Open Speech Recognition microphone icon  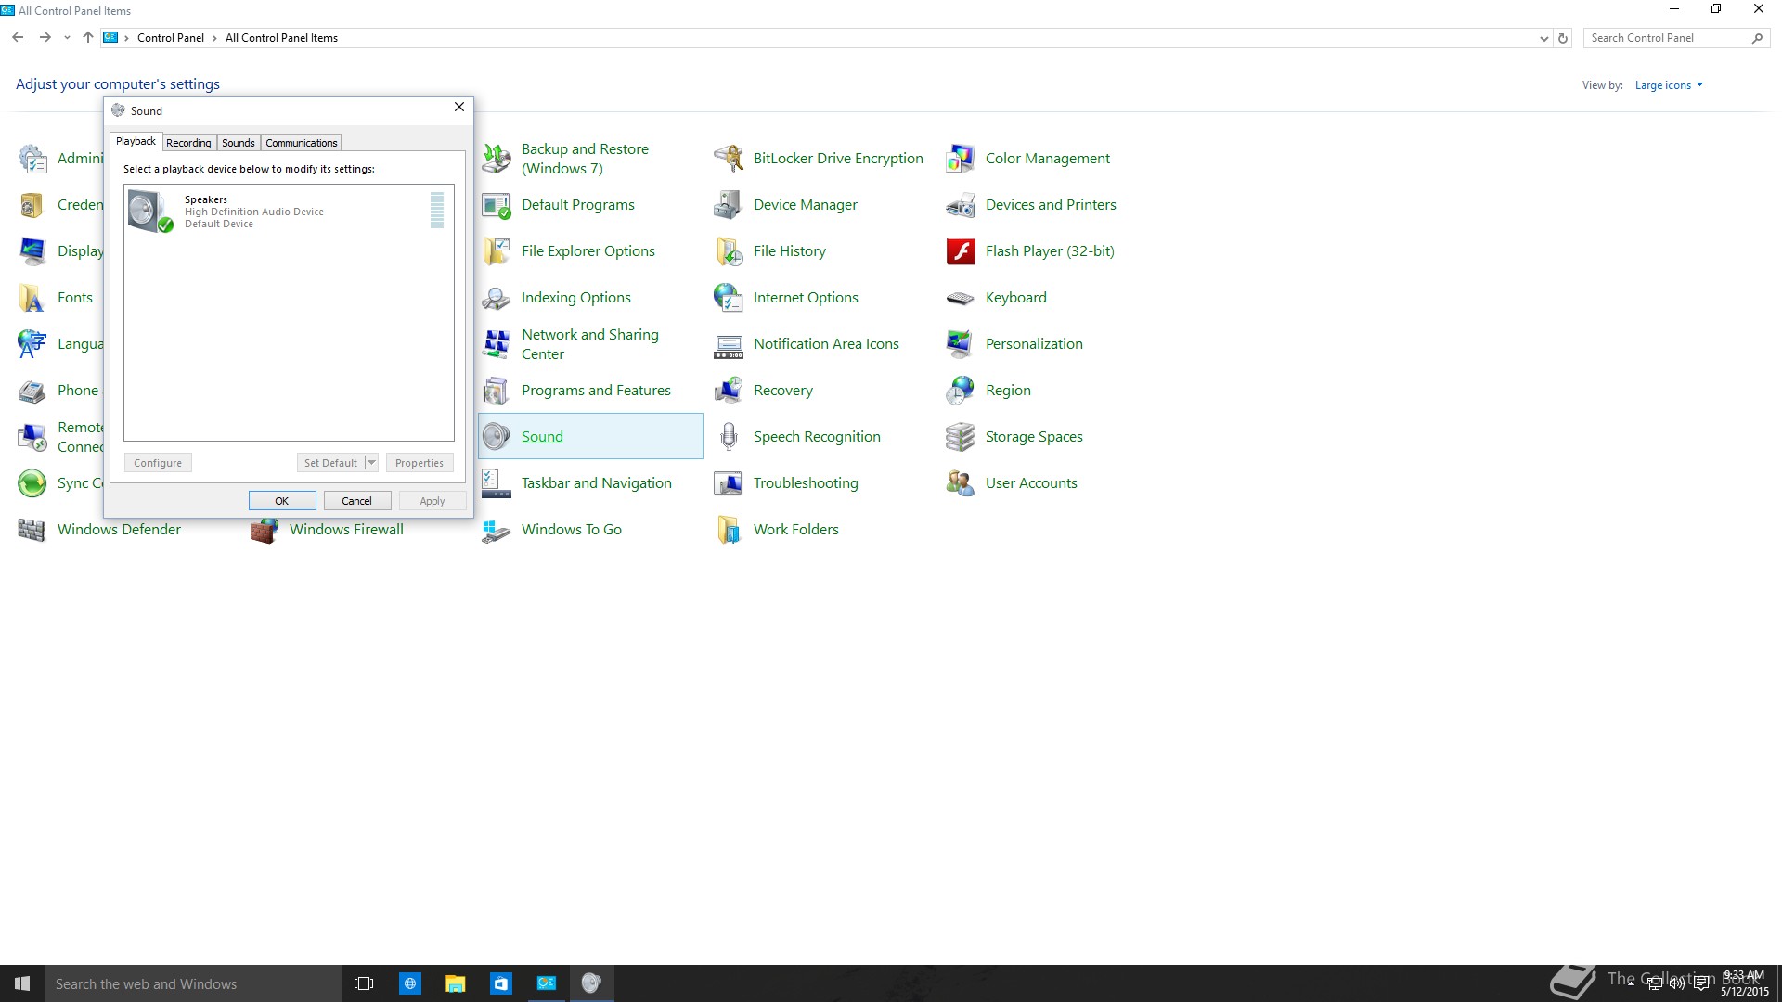click(x=729, y=437)
